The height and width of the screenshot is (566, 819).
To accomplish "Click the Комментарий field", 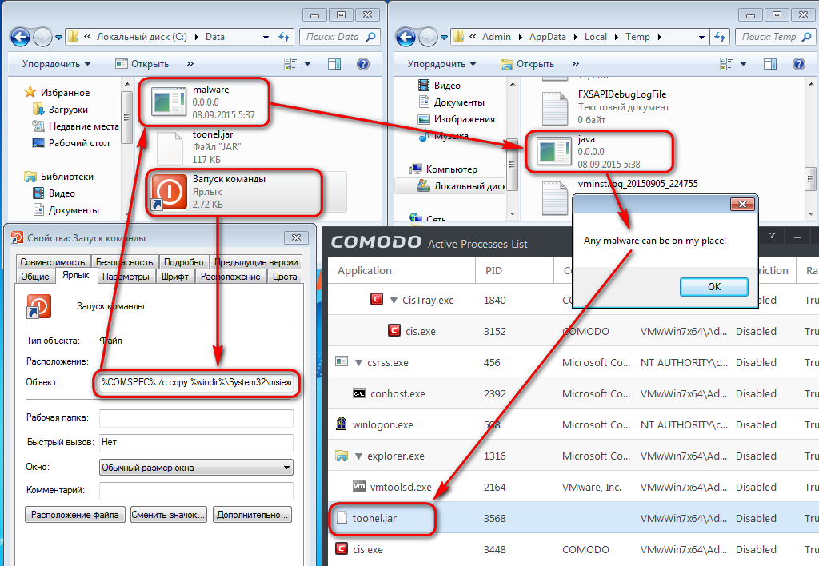I will (x=197, y=490).
